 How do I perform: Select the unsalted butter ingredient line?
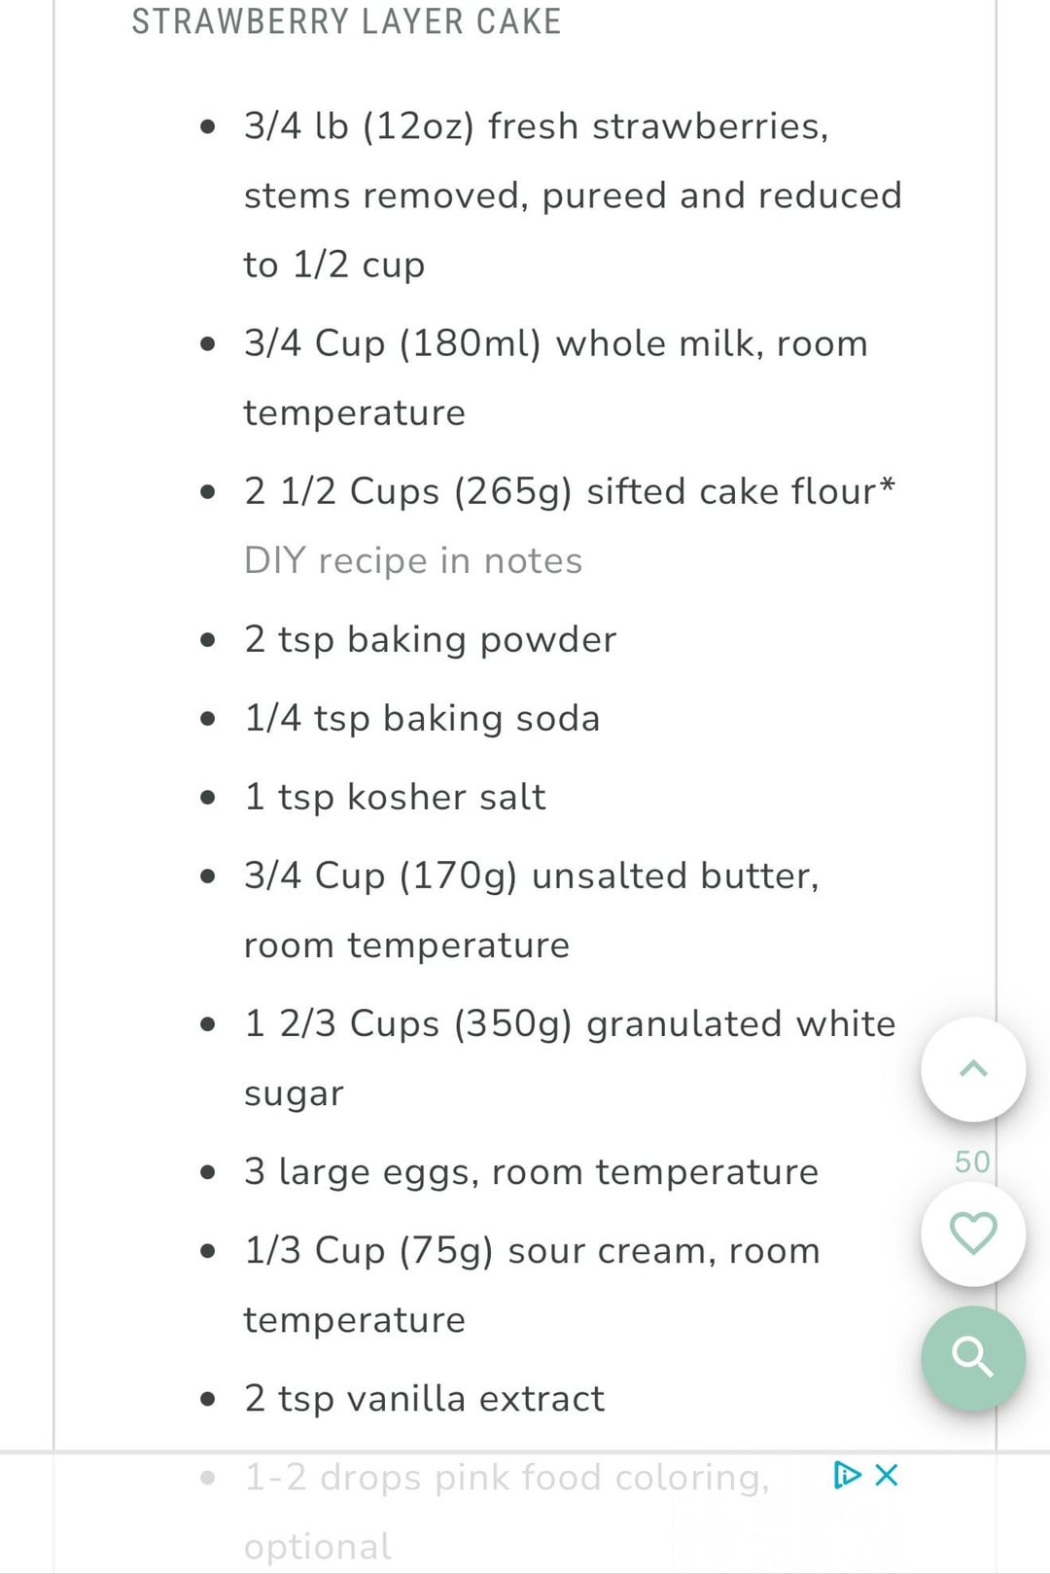point(531,876)
